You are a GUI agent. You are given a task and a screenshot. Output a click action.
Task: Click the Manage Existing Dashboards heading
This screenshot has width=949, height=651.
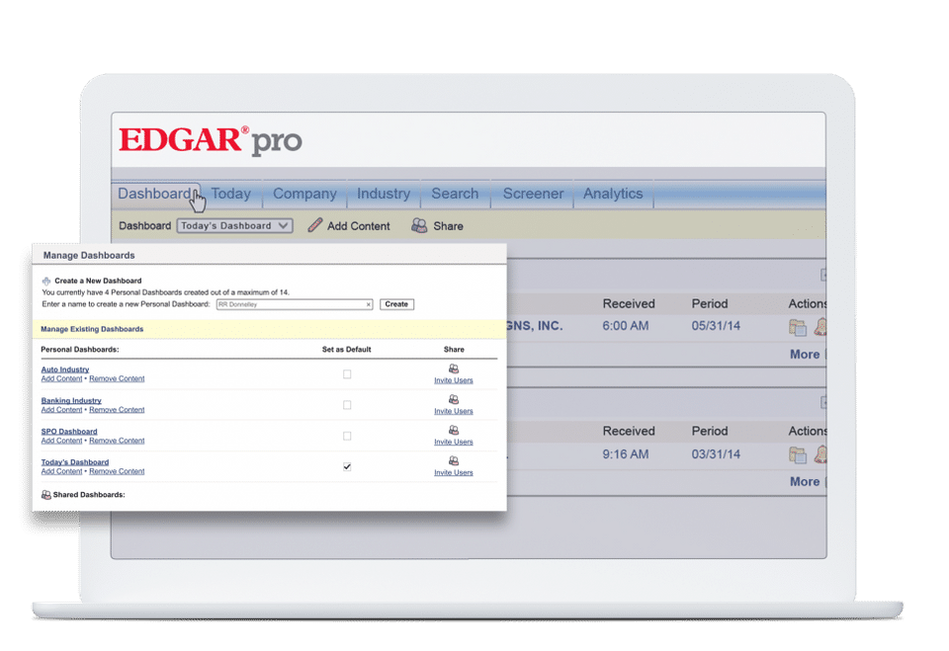(x=92, y=329)
